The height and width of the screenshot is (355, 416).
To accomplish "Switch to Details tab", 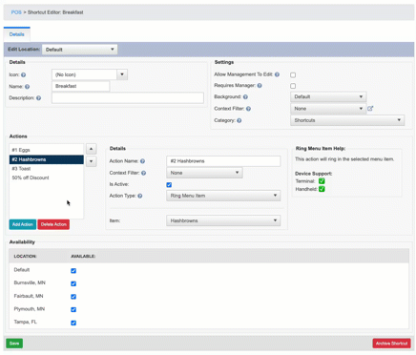I will 17,34.
